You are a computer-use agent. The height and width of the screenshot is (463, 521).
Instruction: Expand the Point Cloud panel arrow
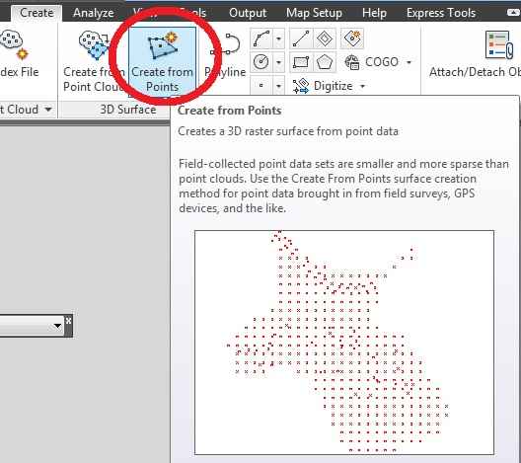click(48, 109)
